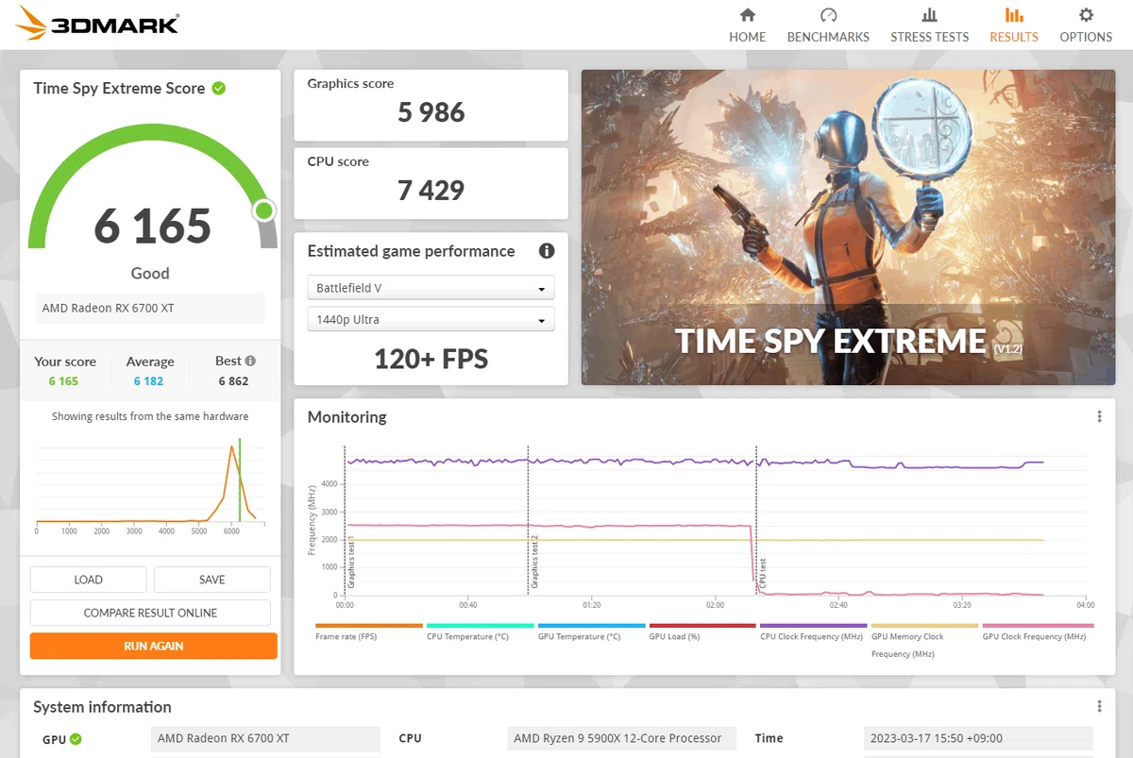Screen dimensions: 1133x758
Task: Click the Estimated game performance heading
Action: tap(411, 251)
